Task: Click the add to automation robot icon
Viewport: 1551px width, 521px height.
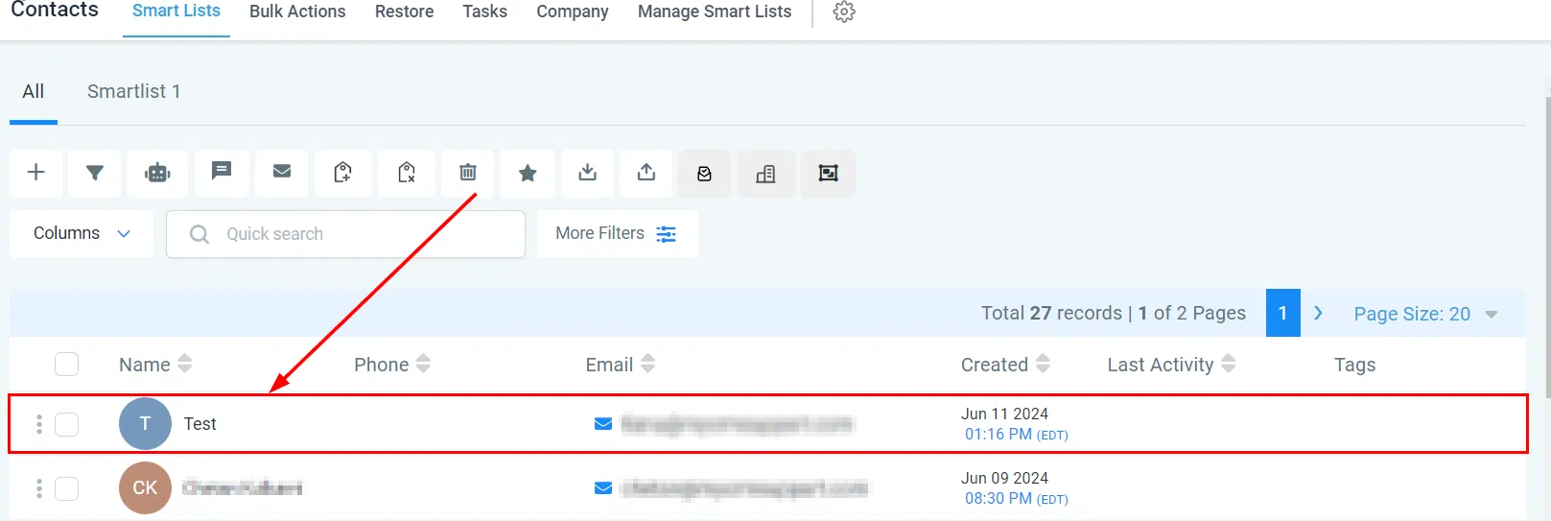Action: [157, 173]
